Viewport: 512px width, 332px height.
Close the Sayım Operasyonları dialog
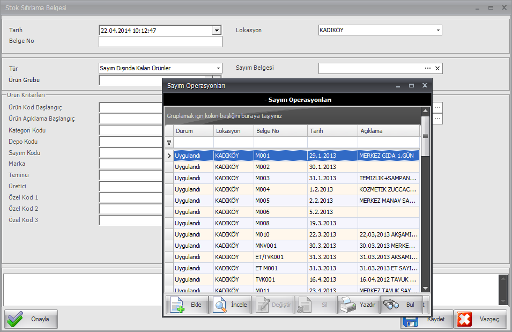(425, 86)
